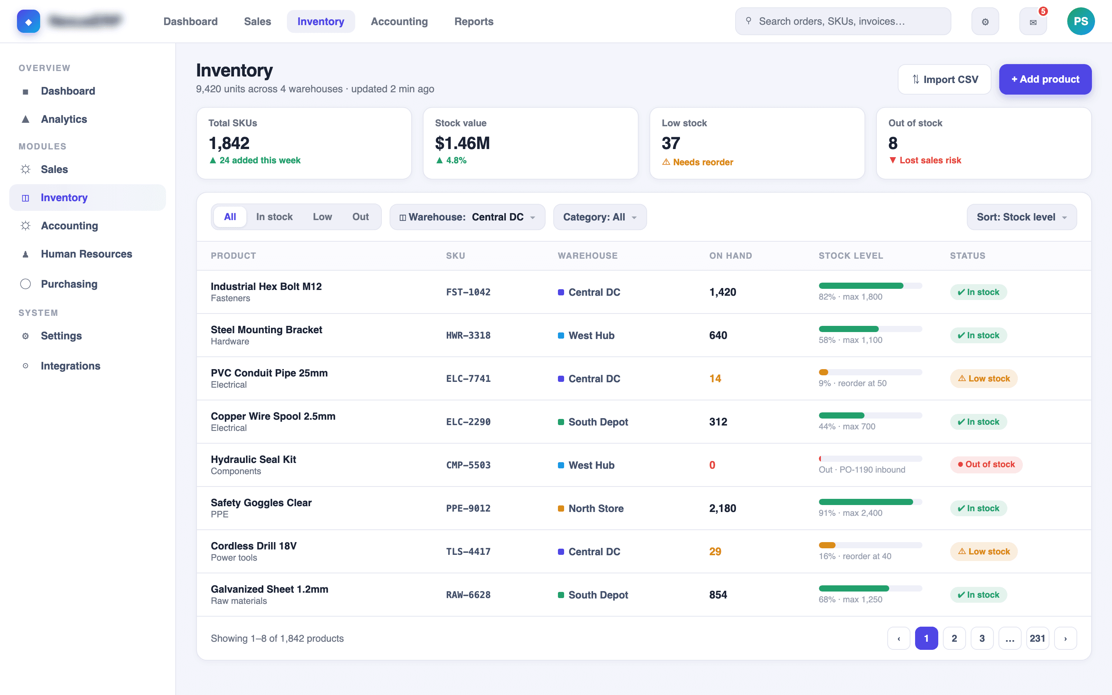1112x695 pixels.
Task: Open Human Resources in the sidebar
Action: [x=87, y=254]
